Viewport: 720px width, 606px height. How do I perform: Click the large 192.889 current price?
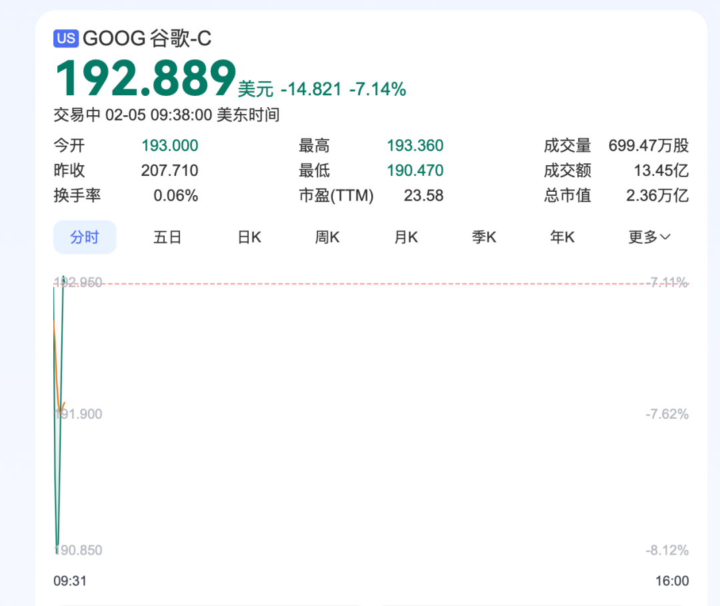[145, 79]
